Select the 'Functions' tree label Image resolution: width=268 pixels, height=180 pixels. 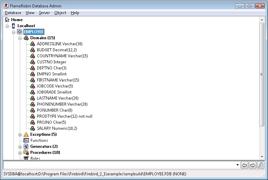(39, 140)
